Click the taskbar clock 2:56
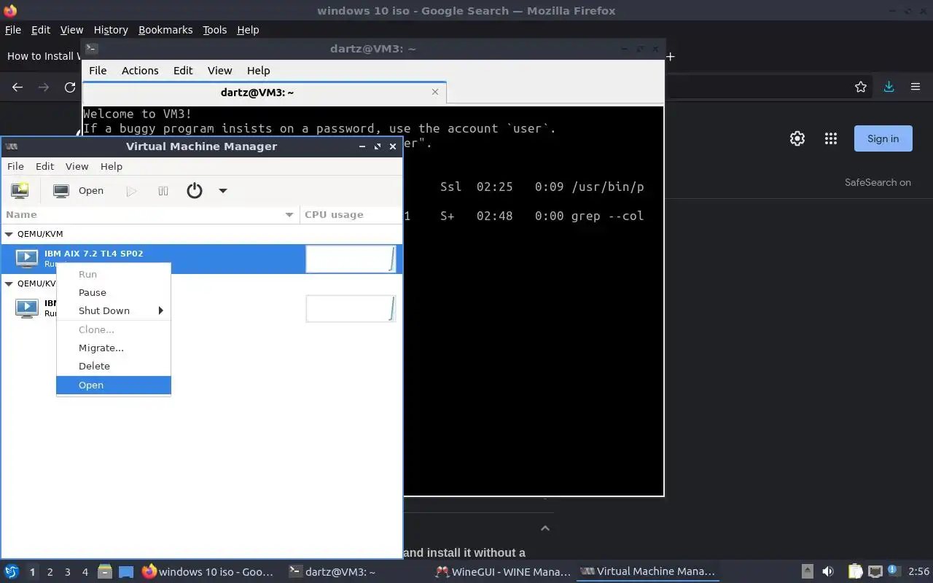Viewport: 933px width, 583px height. [918, 572]
